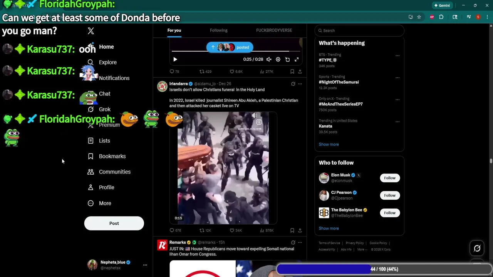Viewport: 493px width, 277px height.
Task: Click the blue posted new-posts pill
Action: (230, 47)
